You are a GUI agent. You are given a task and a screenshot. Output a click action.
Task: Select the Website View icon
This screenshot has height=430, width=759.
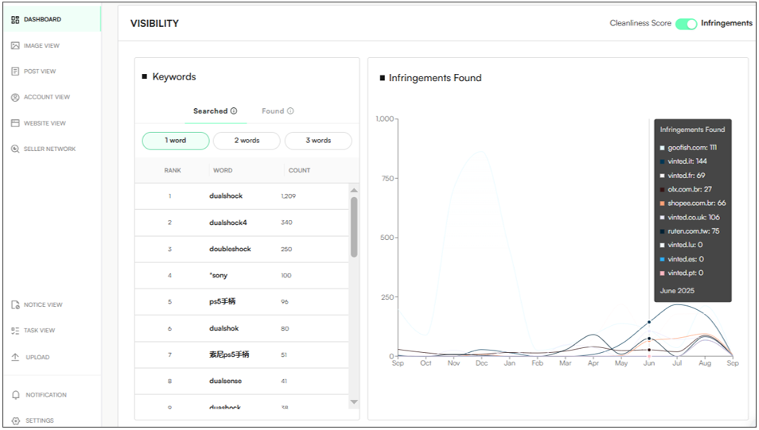[x=15, y=123]
